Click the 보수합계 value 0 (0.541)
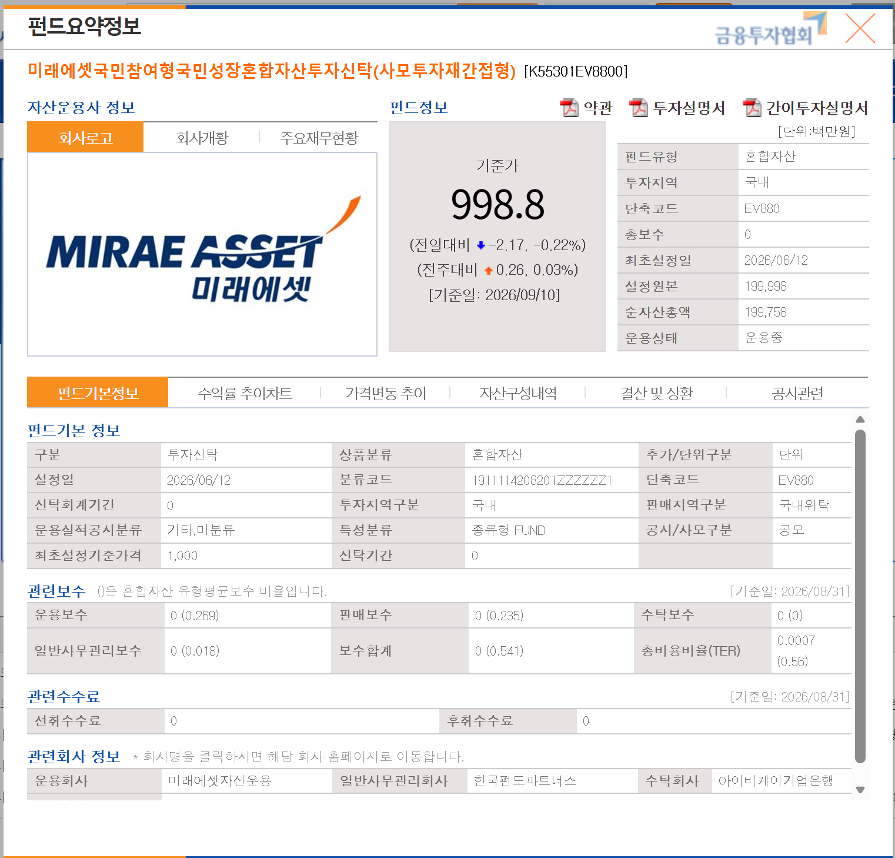The image size is (895, 858). (x=499, y=651)
